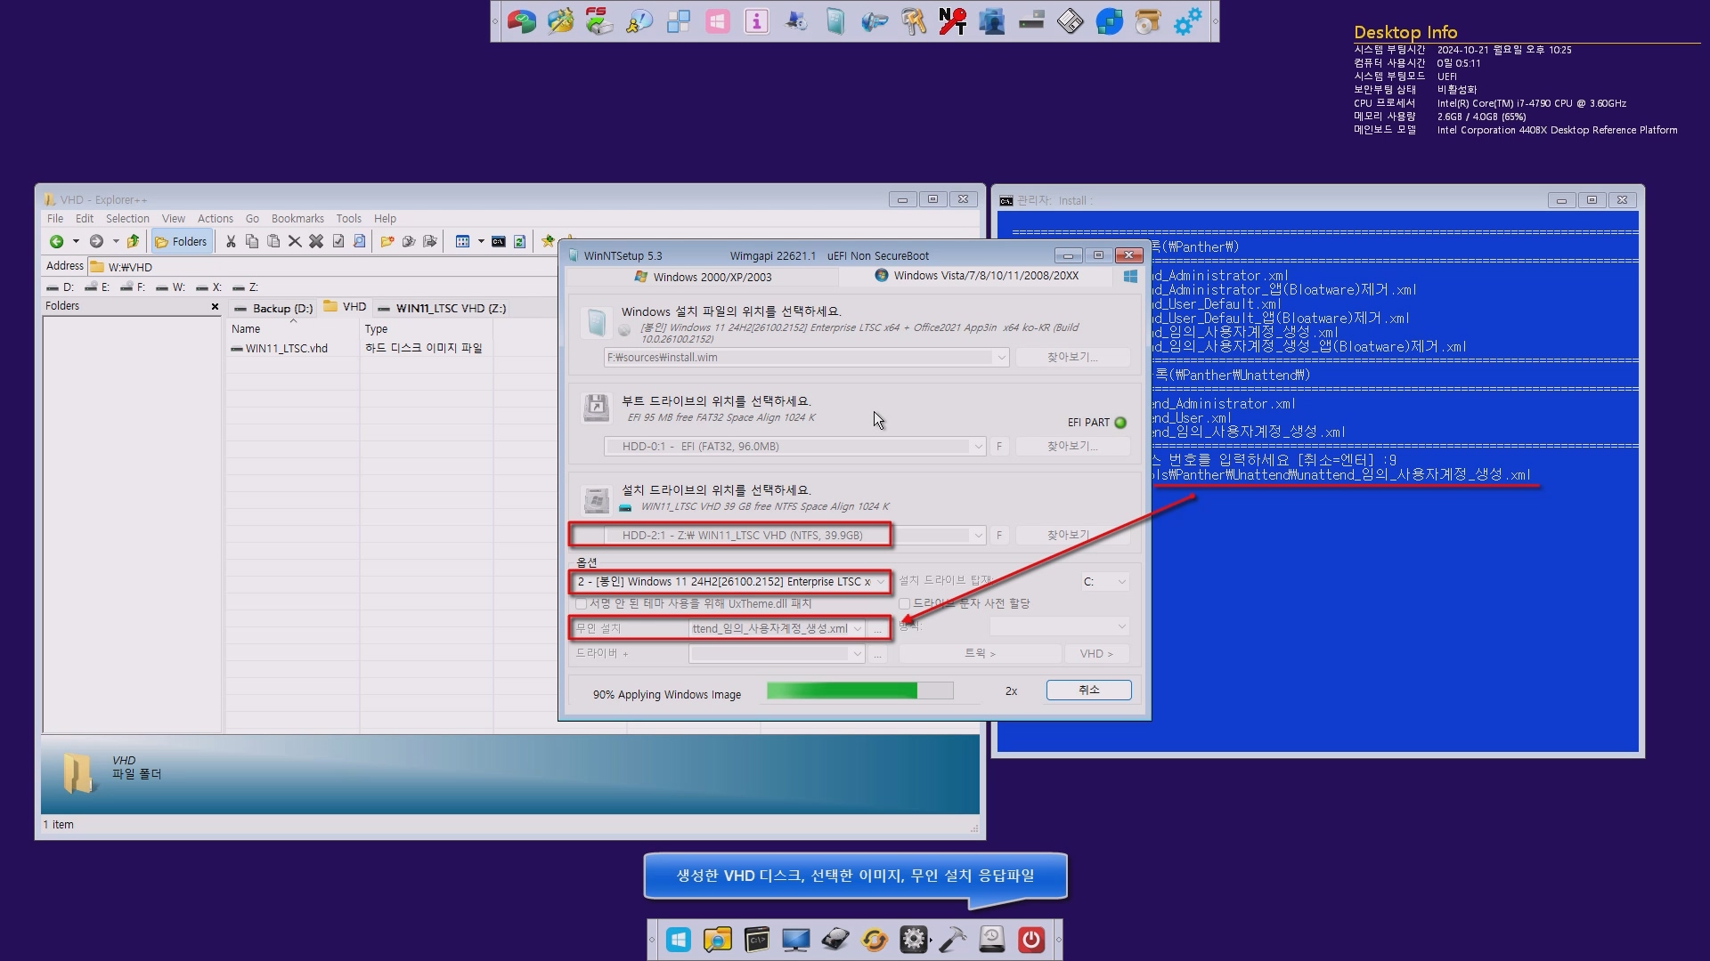Click the hammer tool icon in bottom dock
The image size is (1710, 961).
(x=952, y=940)
